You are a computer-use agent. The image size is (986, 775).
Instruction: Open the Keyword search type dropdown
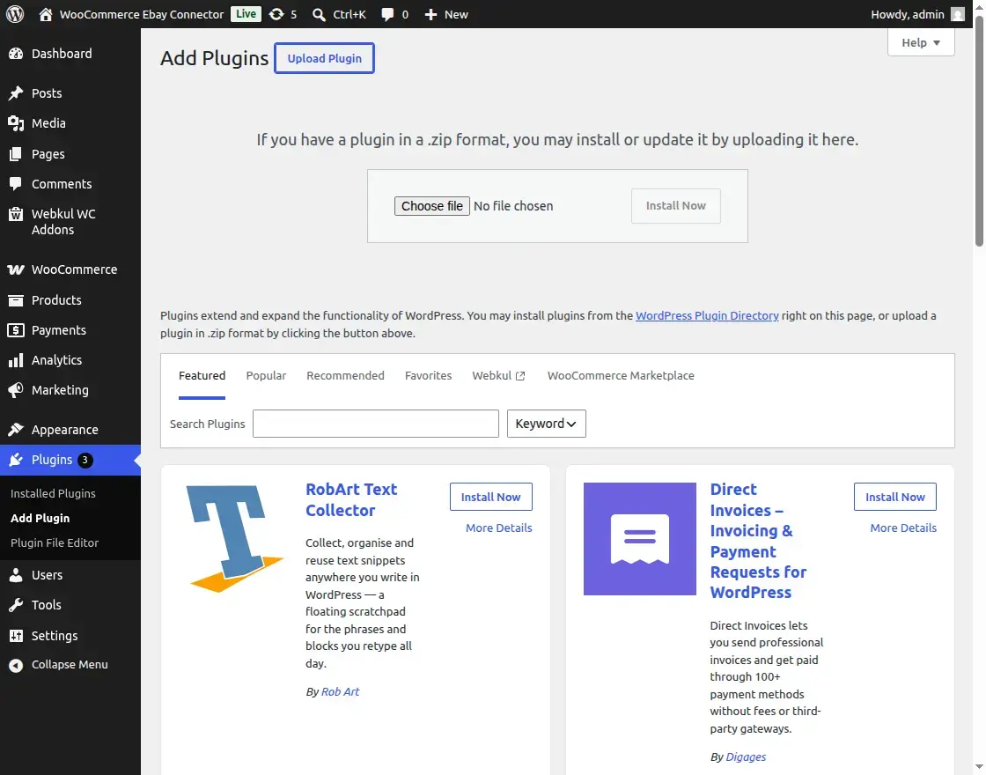(x=546, y=424)
